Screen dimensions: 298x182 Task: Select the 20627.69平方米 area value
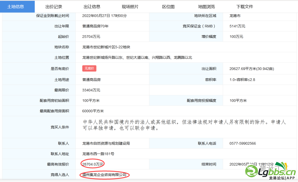click(252, 69)
